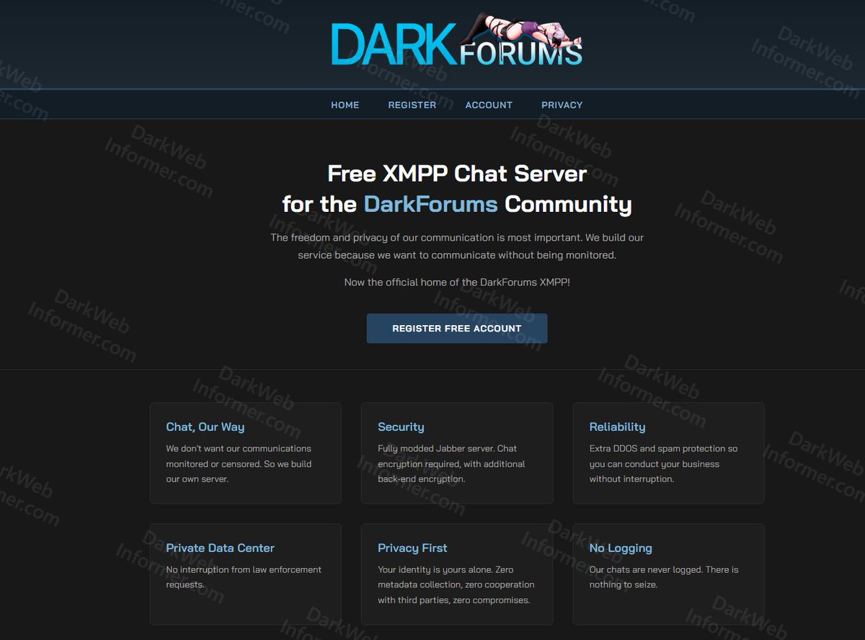Open the REGISTER navigation item
Viewport: 865px width, 640px height.
412,105
